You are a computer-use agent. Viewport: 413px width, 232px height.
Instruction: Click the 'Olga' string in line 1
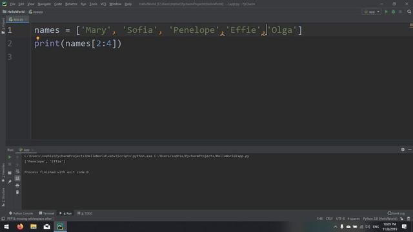click(x=282, y=30)
